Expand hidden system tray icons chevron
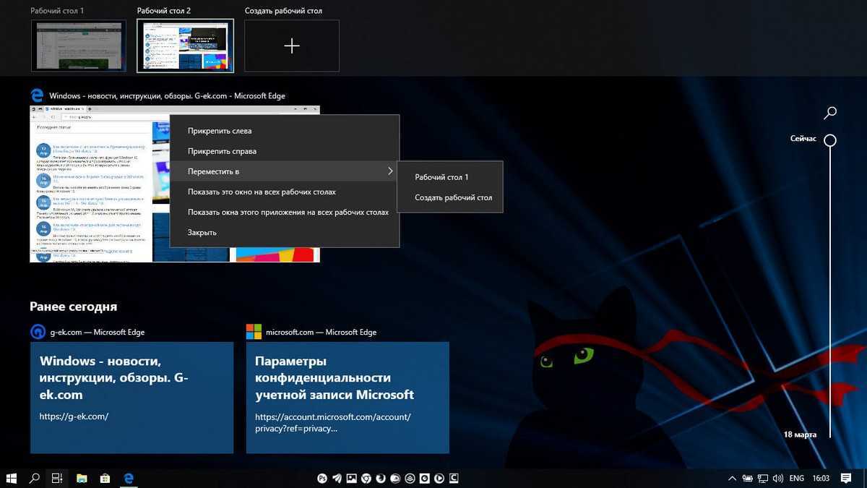The image size is (867, 488). pyautogui.click(x=732, y=478)
